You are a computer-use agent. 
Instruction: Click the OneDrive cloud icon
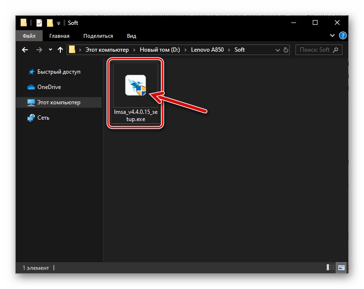pyautogui.click(x=31, y=87)
